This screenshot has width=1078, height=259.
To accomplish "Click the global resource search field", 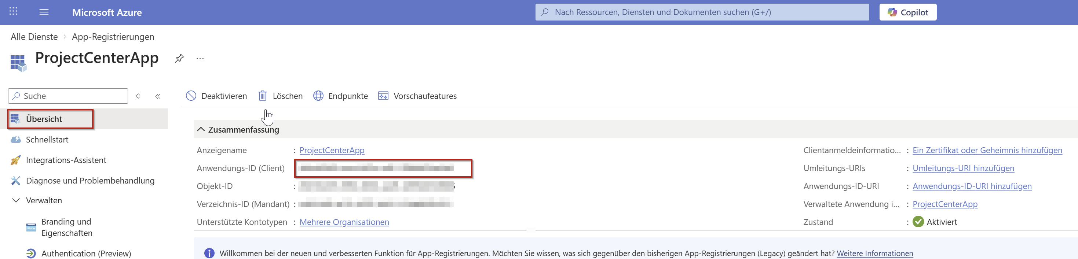I will (702, 12).
